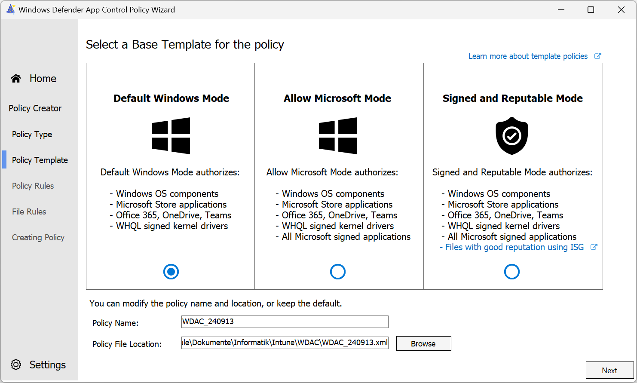
Task: Open Learn more about template policies link
Action: [528, 56]
